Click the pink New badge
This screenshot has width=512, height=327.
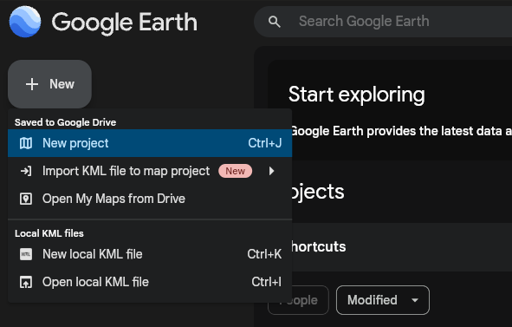(235, 171)
